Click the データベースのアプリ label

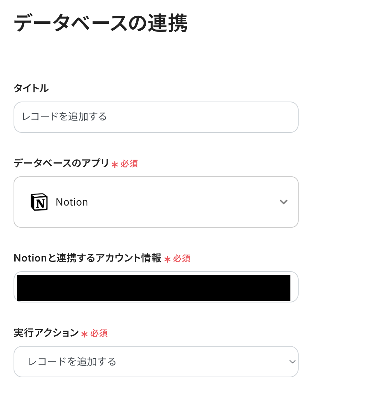point(61,163)
